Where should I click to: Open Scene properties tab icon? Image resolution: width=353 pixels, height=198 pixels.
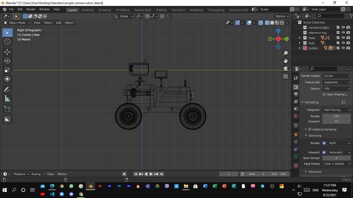[x=296, y=109]
